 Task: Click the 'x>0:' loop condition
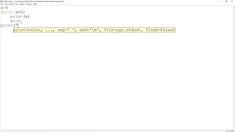tap(20, 12)
